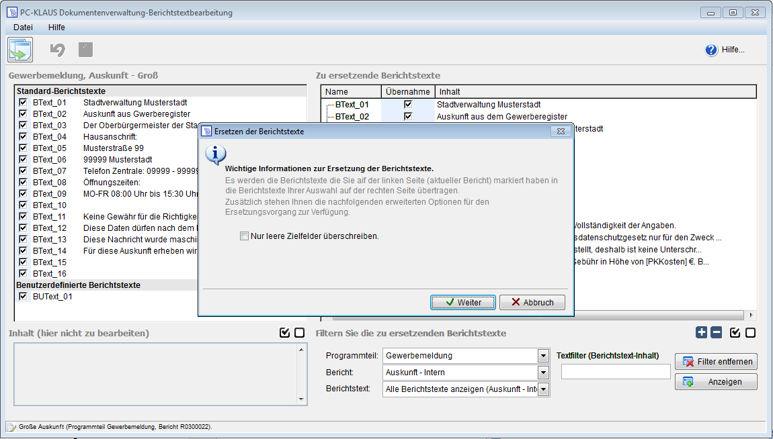The image size is (773, 439).
Task: Click select-all icon above the Inhalt panel
Action: (284, 333)
